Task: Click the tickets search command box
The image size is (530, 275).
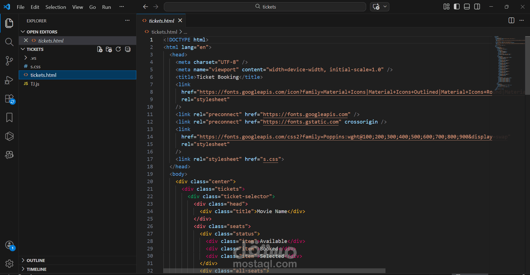Action: click(265, 7)
